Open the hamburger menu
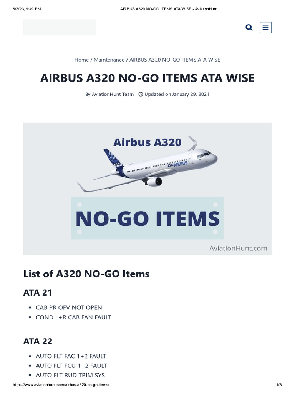Image resolution: width=295 pixels, height=394 pixels. pyautogui.click(x=265, y=28)
